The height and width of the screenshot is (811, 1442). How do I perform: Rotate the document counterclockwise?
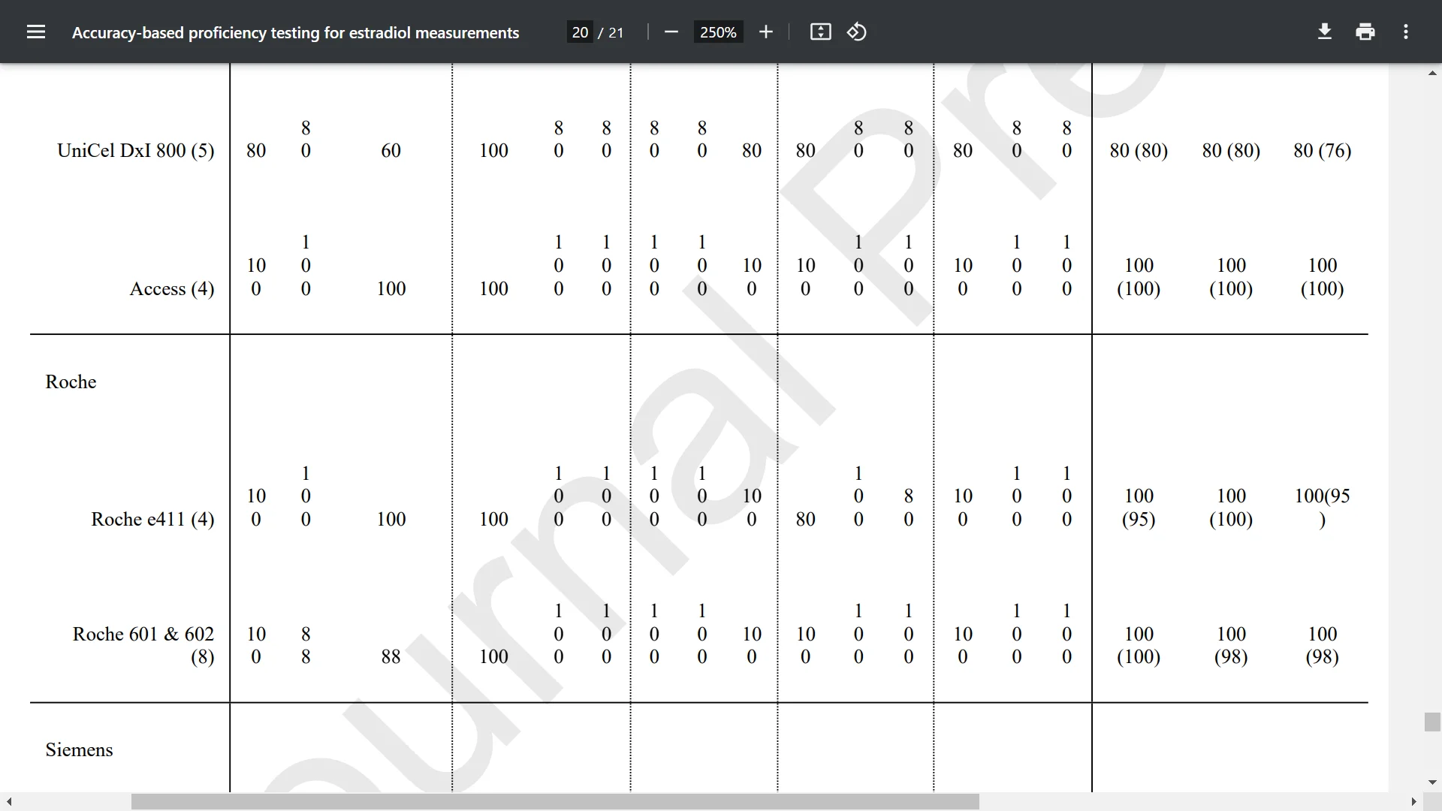coord(857,32)
